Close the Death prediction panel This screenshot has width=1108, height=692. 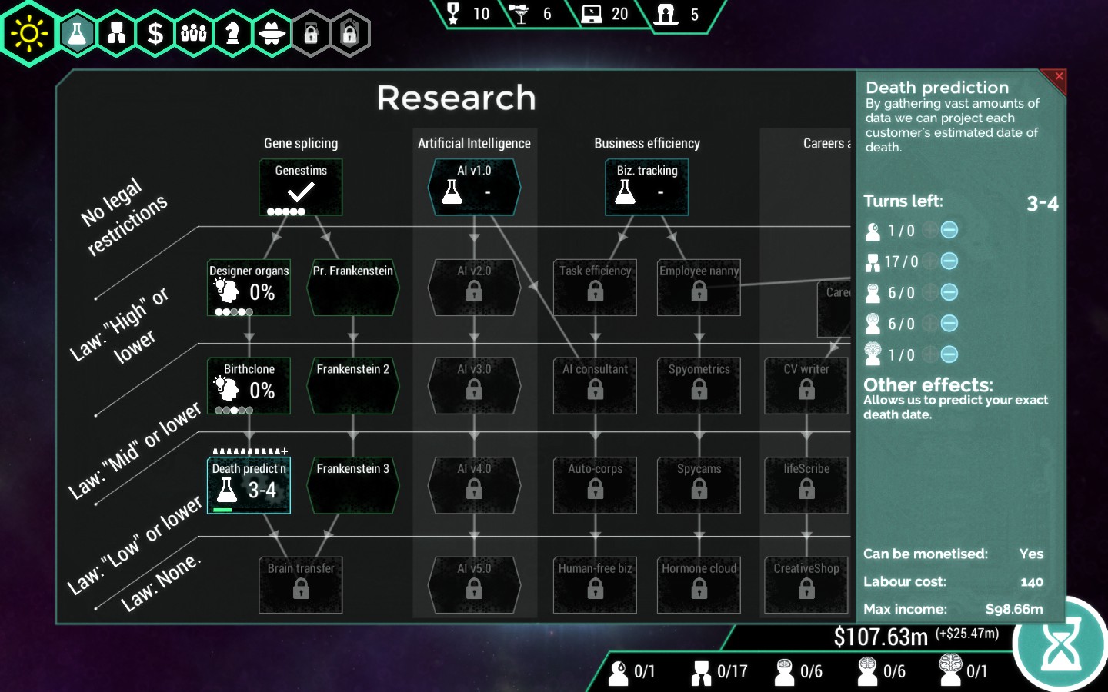(x=1059, y=76)
